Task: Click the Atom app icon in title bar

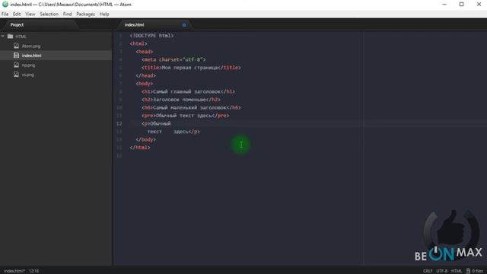Action: pyautogui.click(x=5, y=5)
